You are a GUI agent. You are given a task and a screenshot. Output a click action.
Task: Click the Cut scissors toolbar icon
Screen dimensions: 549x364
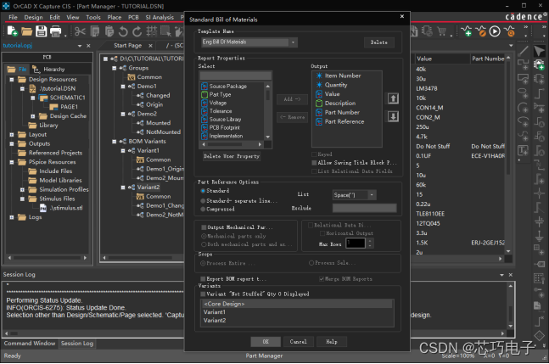[80, 31]
